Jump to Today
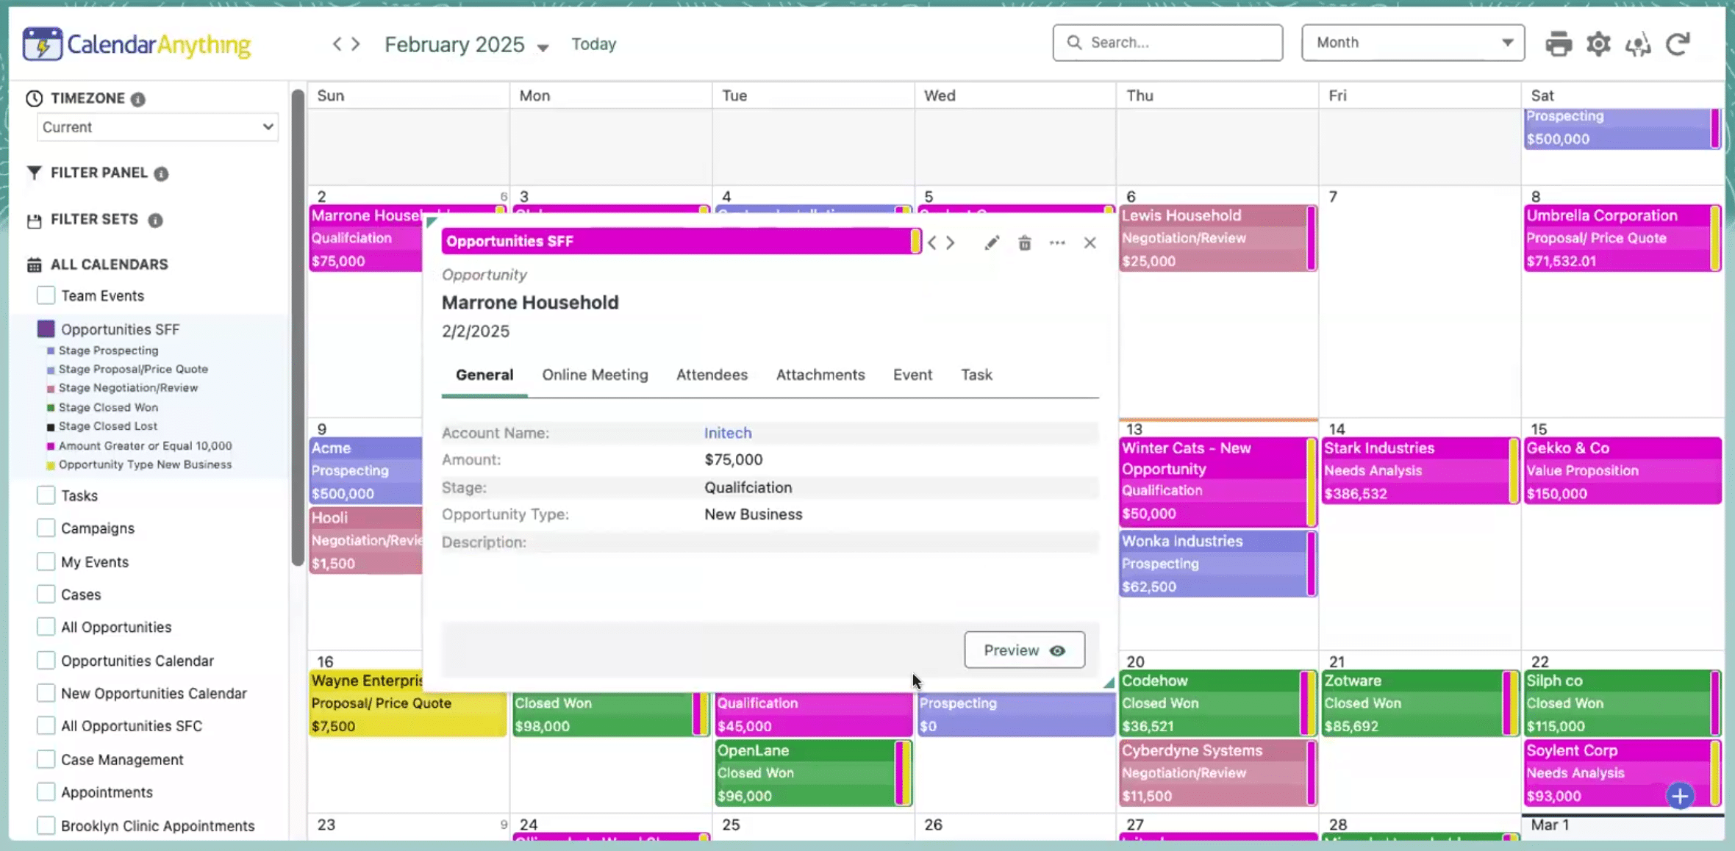This screenshot has height=851, width=1735. (x=594, y=44)
